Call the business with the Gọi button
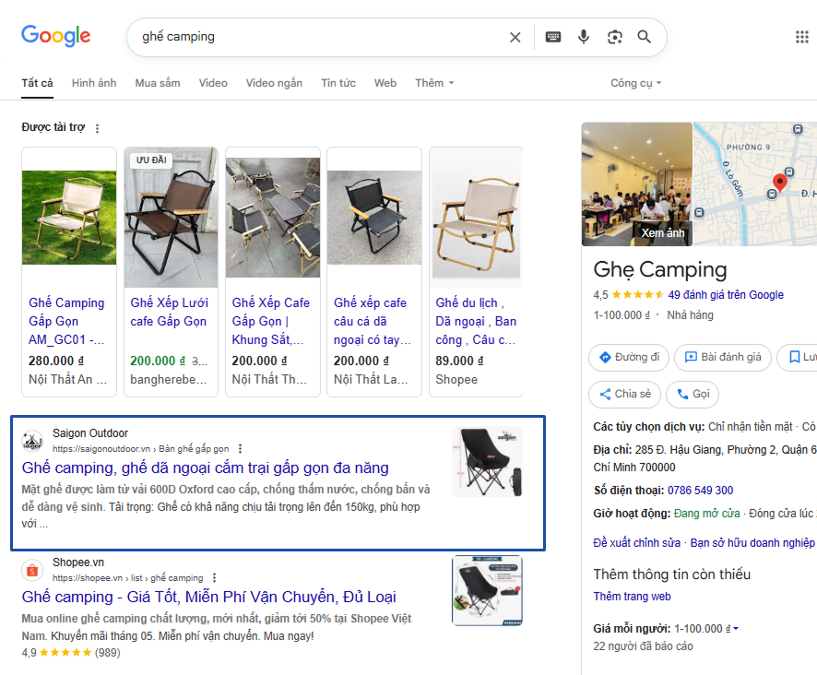 point(693,394)
